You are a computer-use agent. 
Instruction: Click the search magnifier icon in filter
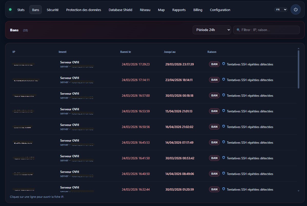pyautogui.click(x=238, y=30)
